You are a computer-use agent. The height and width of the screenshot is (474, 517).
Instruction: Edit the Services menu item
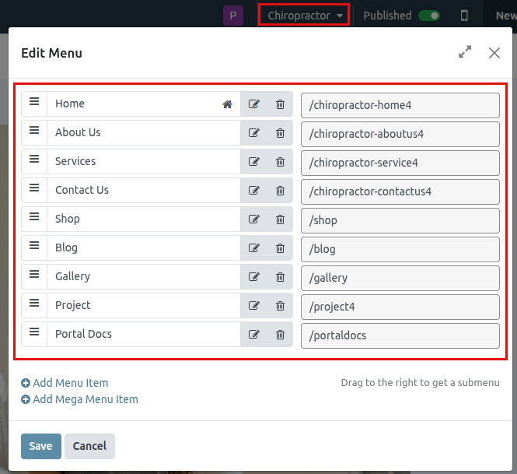pos(254,162)
